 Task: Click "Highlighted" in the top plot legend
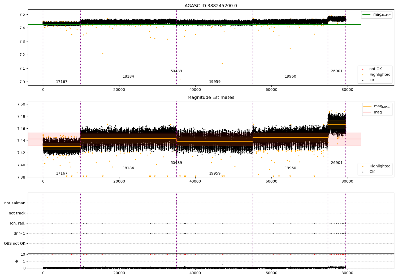click(380, 75)
